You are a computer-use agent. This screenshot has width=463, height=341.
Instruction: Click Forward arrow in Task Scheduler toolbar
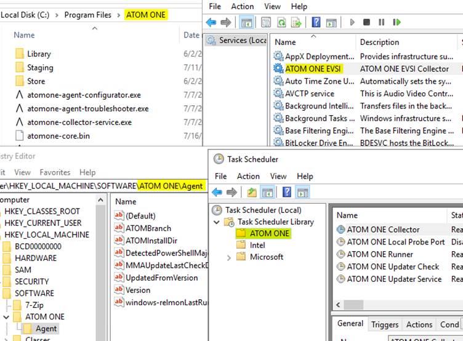coord(231,193)
